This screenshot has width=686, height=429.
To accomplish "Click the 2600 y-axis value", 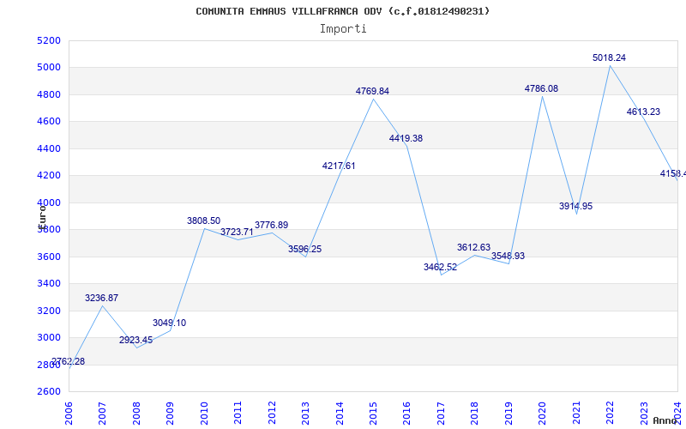I will (50, 392).
